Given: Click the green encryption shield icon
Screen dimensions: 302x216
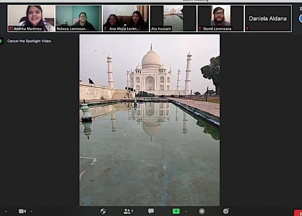Looking at the screenshot, I should [x=1, y=41].
